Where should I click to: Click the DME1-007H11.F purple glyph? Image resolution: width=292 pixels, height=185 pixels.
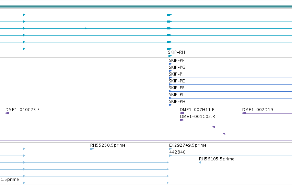click(182, 113)
